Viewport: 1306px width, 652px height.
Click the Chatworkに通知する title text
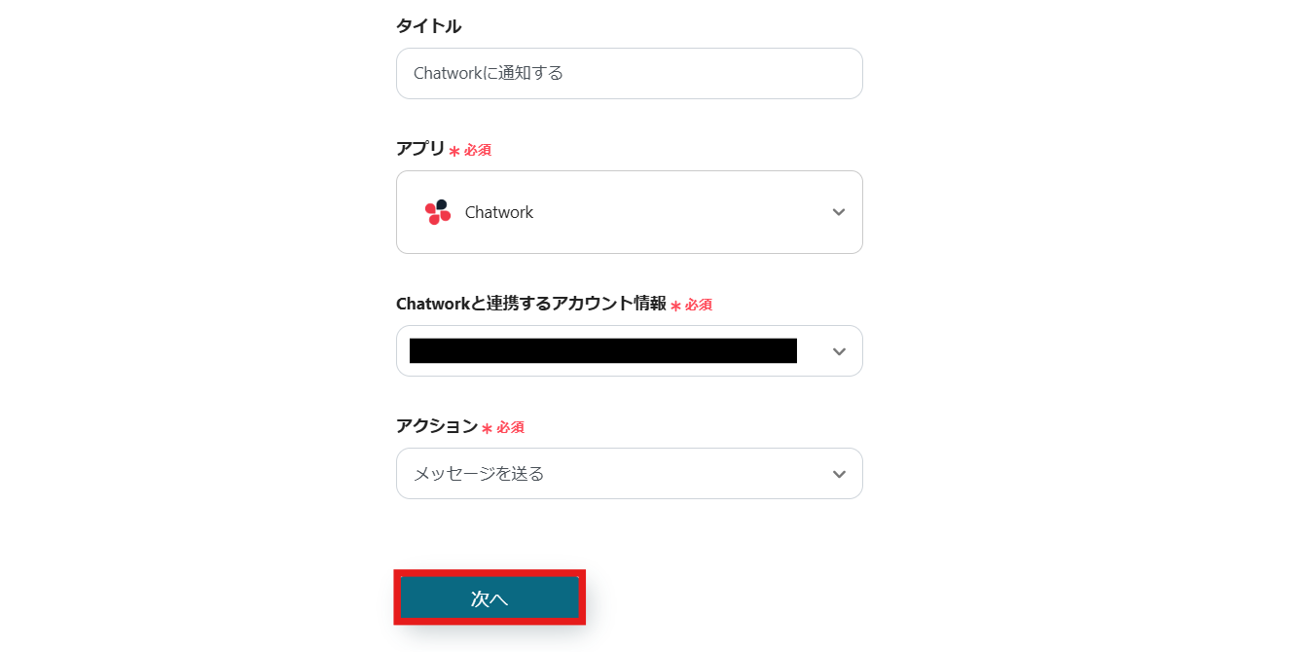click(x=489, y=73)
